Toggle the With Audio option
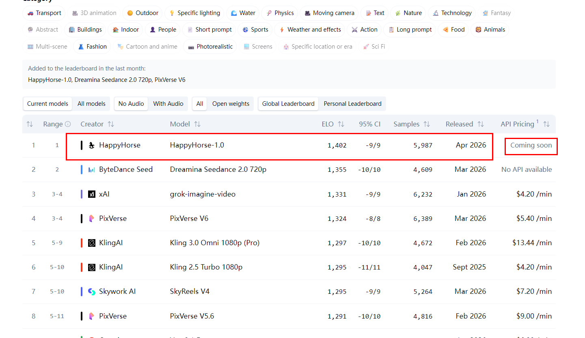Viewport: 585px width, 338px height. (x=168, y=104)
